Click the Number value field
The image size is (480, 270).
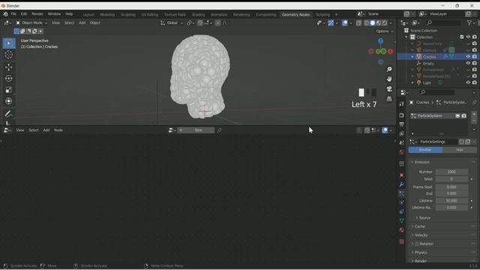(451, 172)
